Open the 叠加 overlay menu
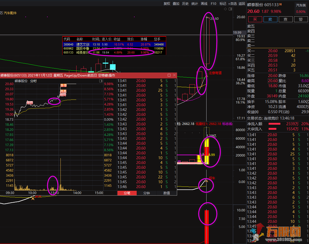 [x=176, y=4]
